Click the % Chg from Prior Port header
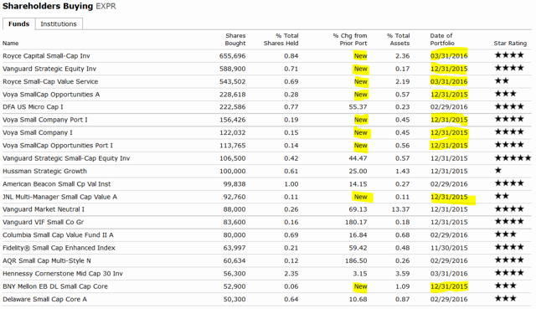Image resolution: width=536 pixels, height=309 pixels. point(350,39)
